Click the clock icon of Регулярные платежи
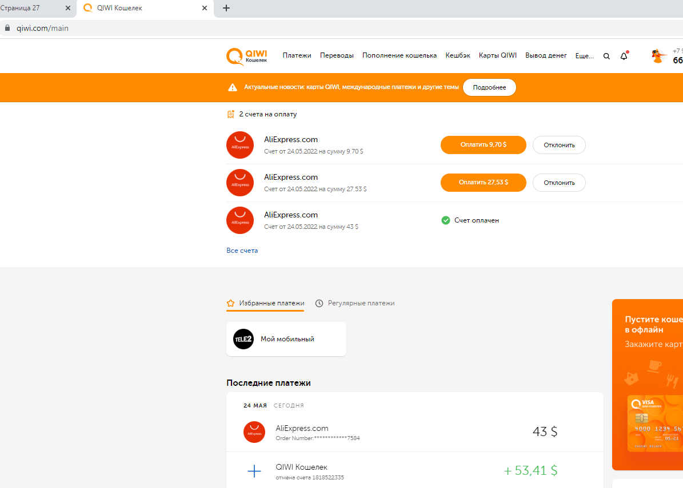Image resolution: width=683 pixels, height=488 pixels. [319, 303]
